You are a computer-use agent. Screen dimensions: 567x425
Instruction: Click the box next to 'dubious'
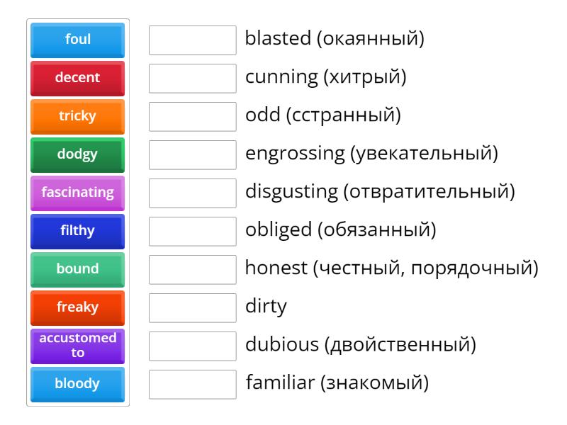[193, 346]
